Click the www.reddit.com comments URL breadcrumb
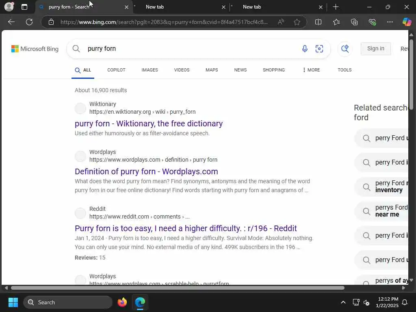The width and height of the screenshot is (416, 312). pyautogui.click(x=140, y=217)
